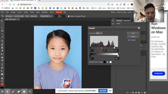Open the Filter menu
Screen dimensions: 168x94
[x=32, y=12]
